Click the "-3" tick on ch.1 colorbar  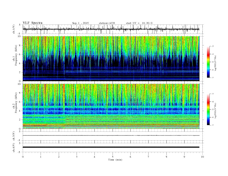pos(212,46)
